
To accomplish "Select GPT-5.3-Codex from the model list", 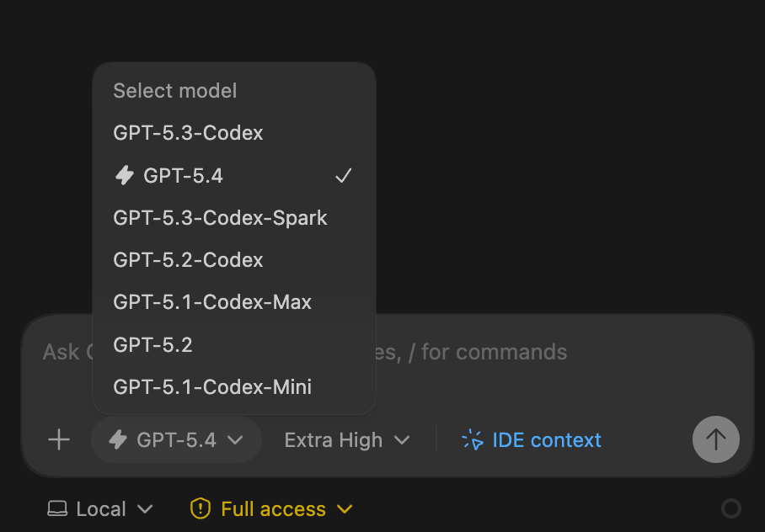I will click(x=188, y=133).
